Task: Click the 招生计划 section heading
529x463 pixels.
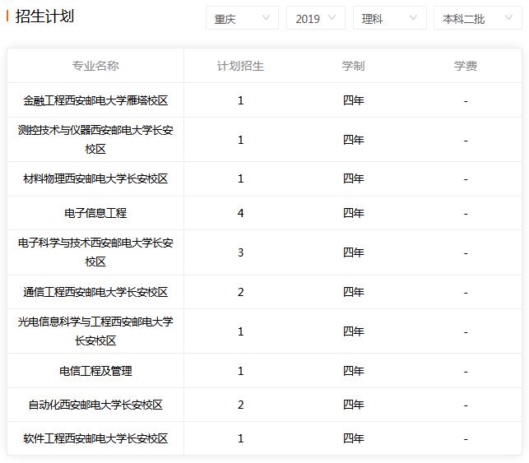Action: click(x=44, y=16)
